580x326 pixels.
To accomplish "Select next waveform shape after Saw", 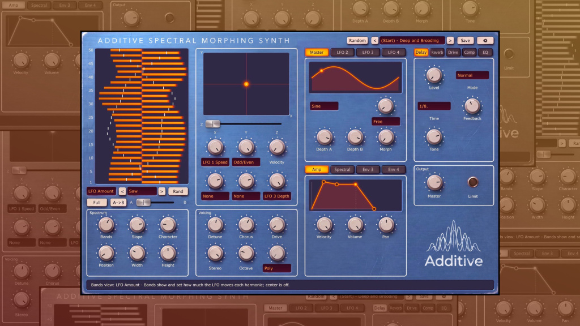I will coord(161,191).
